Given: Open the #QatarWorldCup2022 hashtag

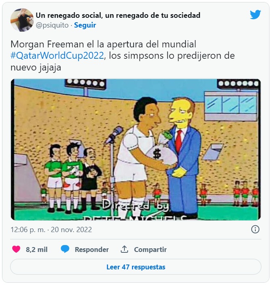Looking at the screenshot, I should (57, 55).
